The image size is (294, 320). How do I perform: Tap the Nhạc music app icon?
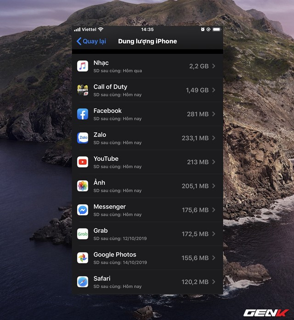[83, 66]
